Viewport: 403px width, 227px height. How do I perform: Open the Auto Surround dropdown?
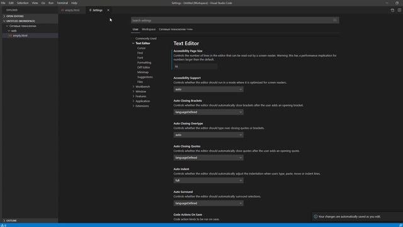click(208, 203)
